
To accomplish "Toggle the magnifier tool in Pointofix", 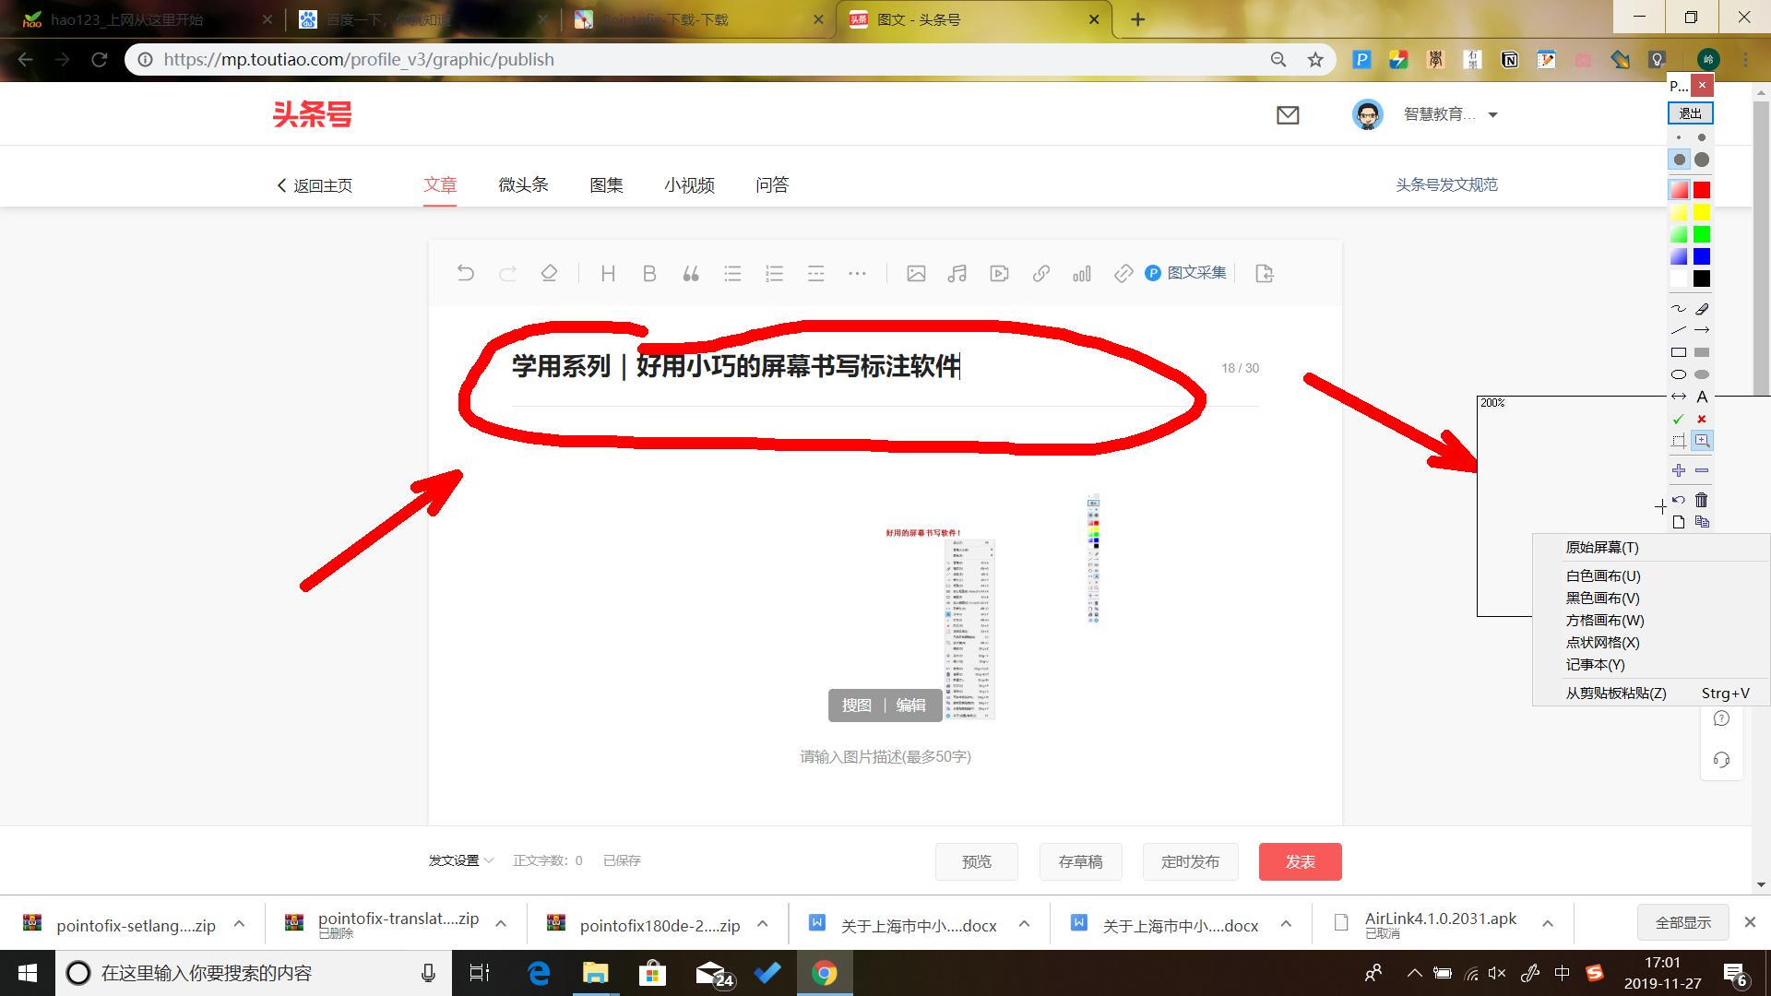I will click(1702, 440).
